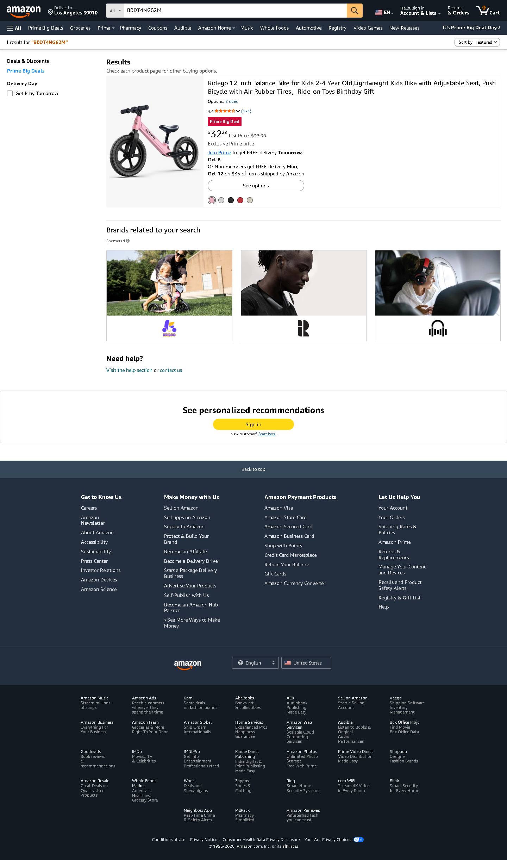Open the footer English language selector
Viewport: 507px width, 860px height.
click(255, 663)
